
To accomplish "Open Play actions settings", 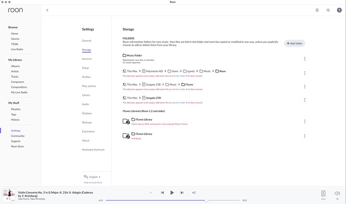I will point(89,86).
